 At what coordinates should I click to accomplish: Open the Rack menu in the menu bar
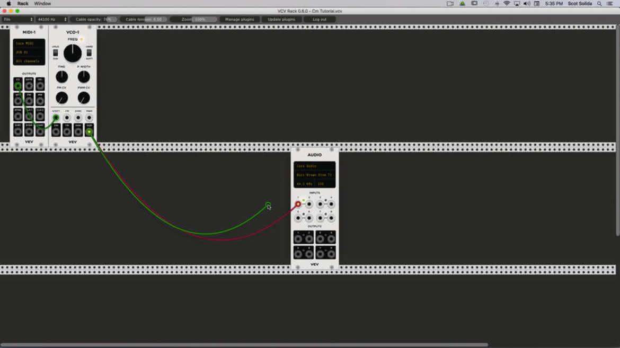click(23, 4)
